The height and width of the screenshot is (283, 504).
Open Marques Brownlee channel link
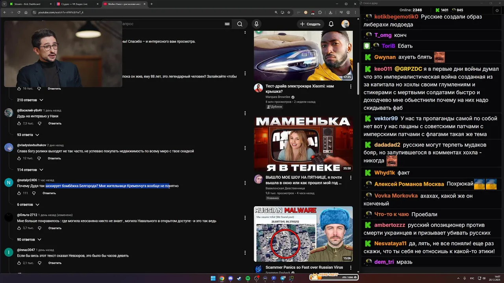pyautogui.click(x=278, y=97)
